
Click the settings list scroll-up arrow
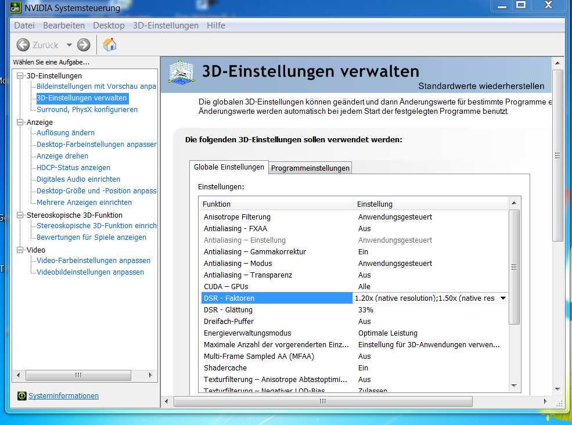click(x=514, y=203)
